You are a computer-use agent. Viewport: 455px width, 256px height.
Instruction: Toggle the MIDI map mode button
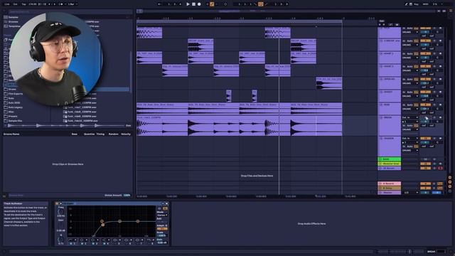[425, 4]
